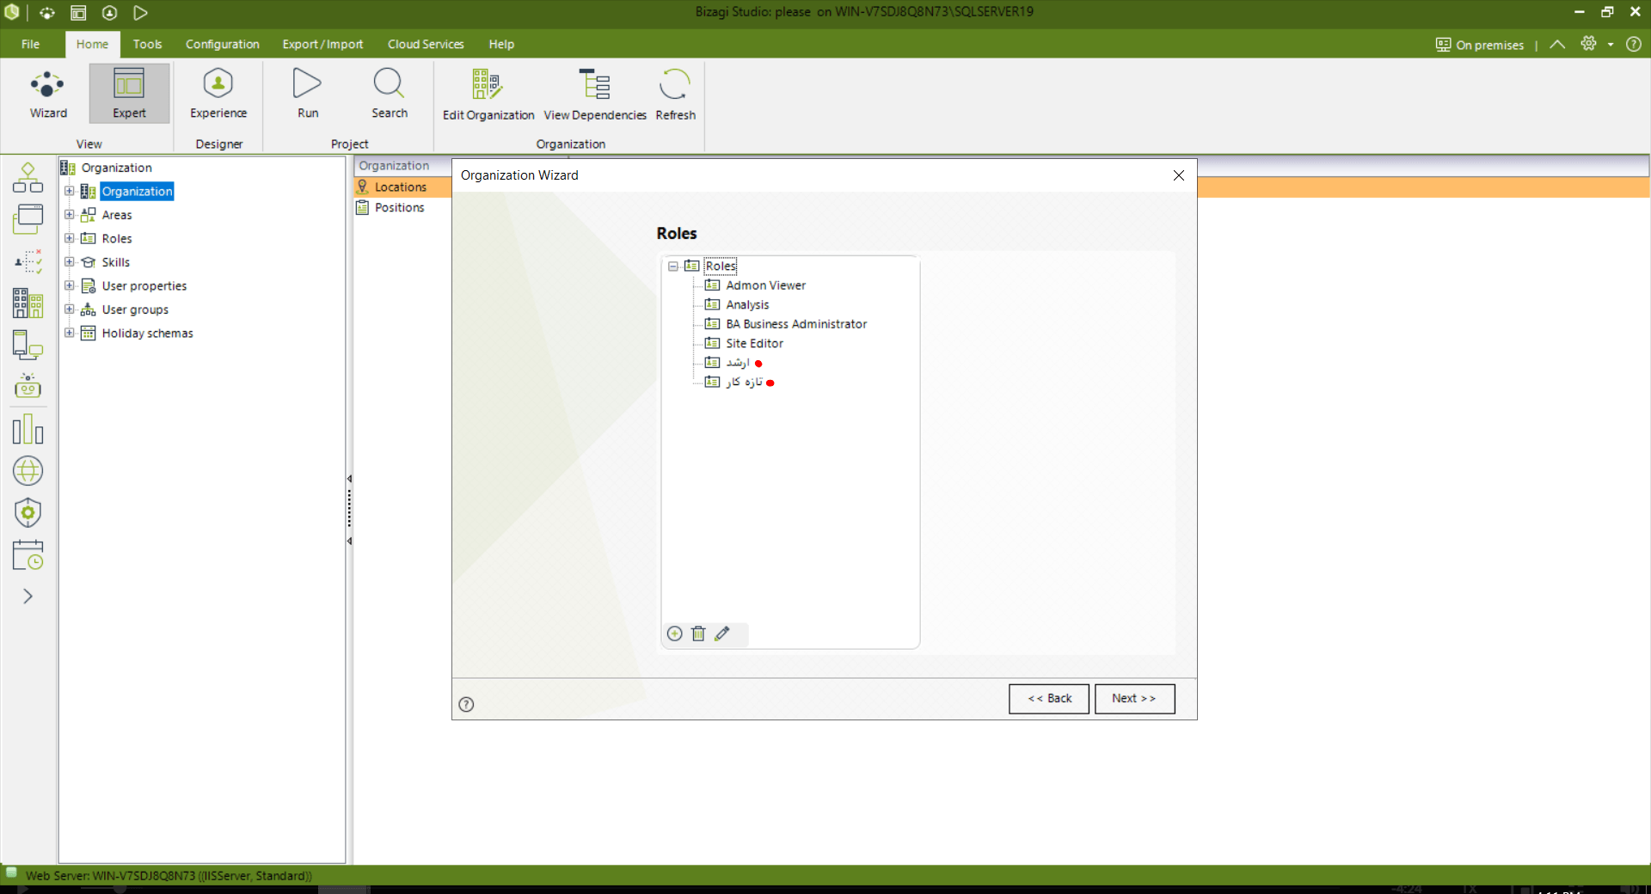Close the Organization Wizard dialog

(1179, 175)
